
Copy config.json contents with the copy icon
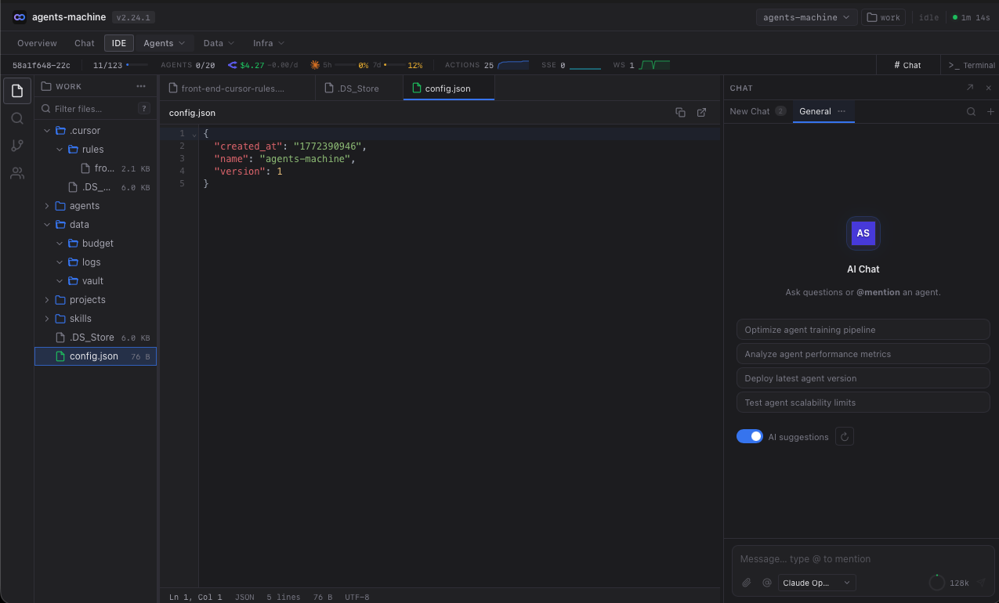click(680, 113)
